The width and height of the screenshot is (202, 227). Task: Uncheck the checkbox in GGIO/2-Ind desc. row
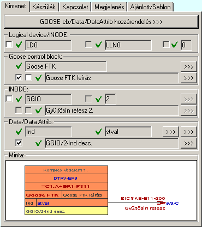pyautogui.click(x=19, y=143)
